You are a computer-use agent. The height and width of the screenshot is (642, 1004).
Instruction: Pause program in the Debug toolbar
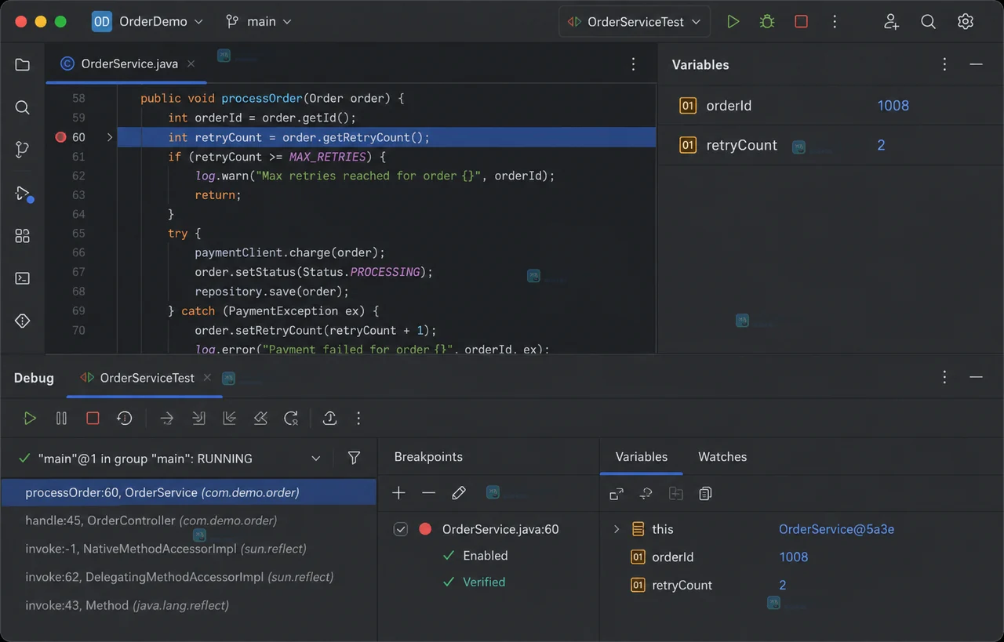point(61,419)
